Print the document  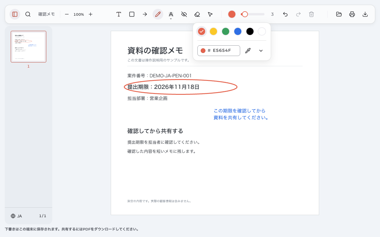pyautogui.click(x=352, y=14)
